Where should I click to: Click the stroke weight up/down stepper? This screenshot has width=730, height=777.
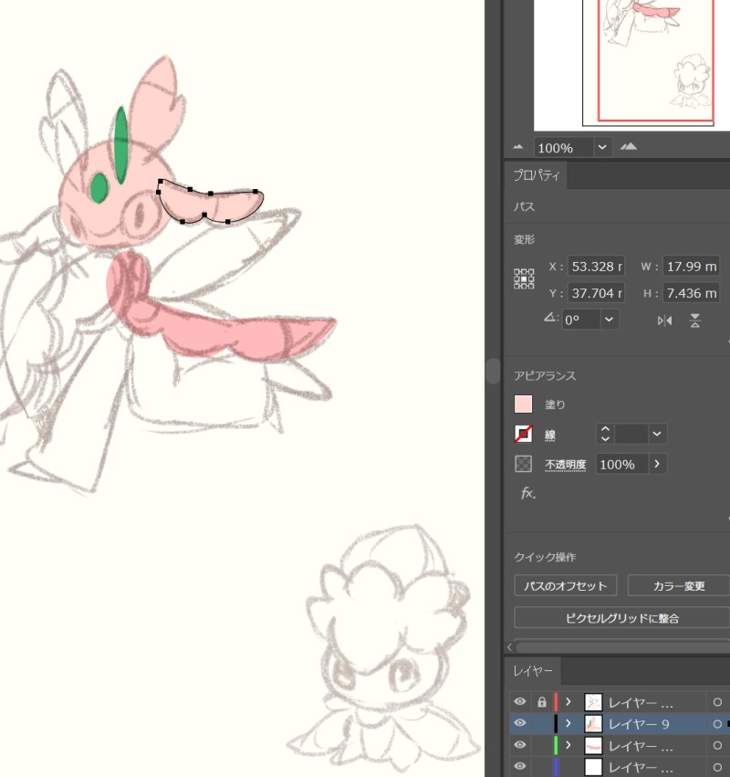pyautogui.click(x=605, y=434)
